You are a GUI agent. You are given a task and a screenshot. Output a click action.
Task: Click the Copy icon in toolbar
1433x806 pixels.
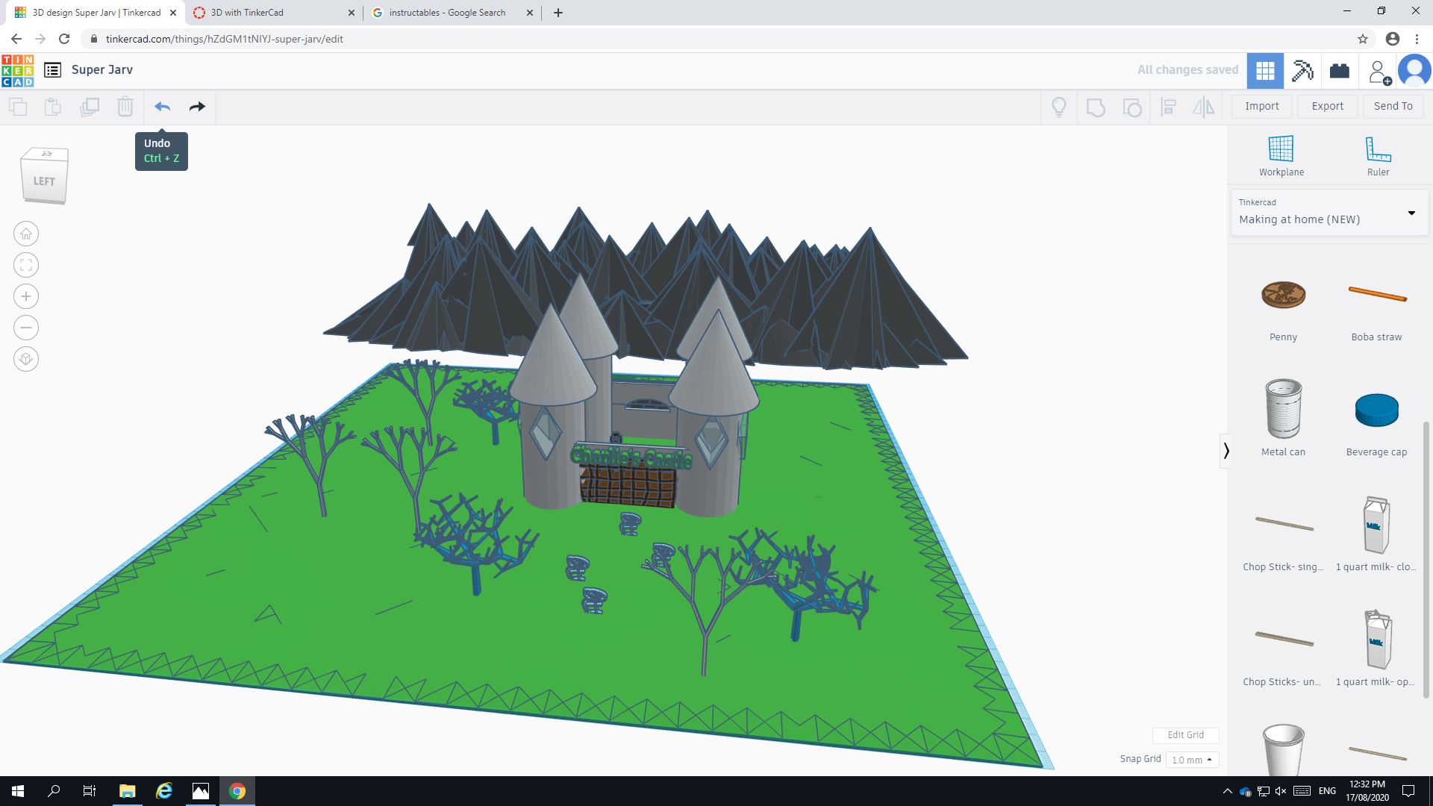pyautogui.click(x=18, y=107)
